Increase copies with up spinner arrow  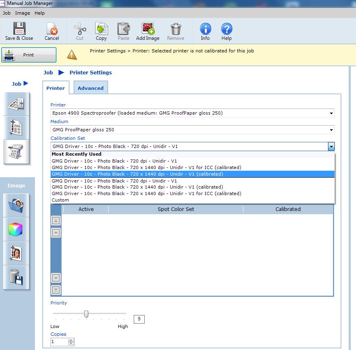coord(71,340)
